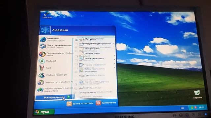The width and height of the screenshot is (211, 118).
Task: Expand Все программы menu
Action: click(x=55, y=97)
